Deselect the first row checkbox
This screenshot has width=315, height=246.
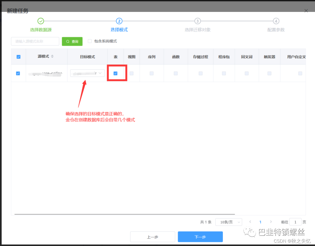tap(18, 73)
